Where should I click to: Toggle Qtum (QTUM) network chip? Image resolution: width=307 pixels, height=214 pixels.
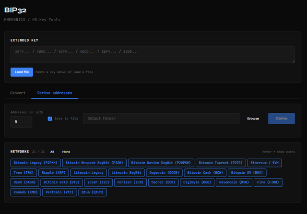(93, 192)
